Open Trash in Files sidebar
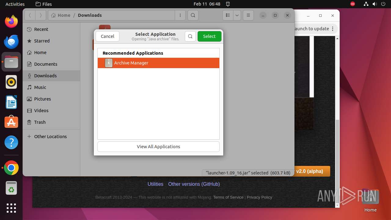Screen dimensions: 391x220 point(51,122)
